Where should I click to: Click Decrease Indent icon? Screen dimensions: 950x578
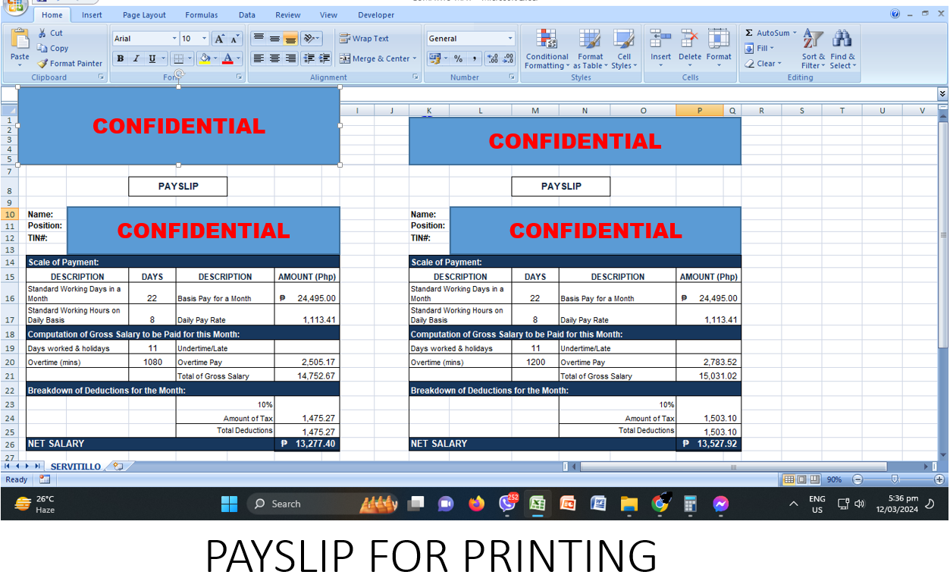point(309,58)
